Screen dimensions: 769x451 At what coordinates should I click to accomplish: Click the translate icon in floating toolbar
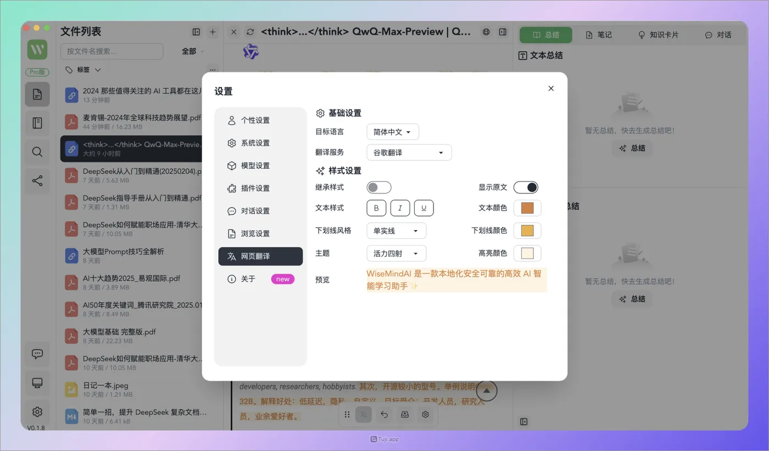(x=364, y=414)
